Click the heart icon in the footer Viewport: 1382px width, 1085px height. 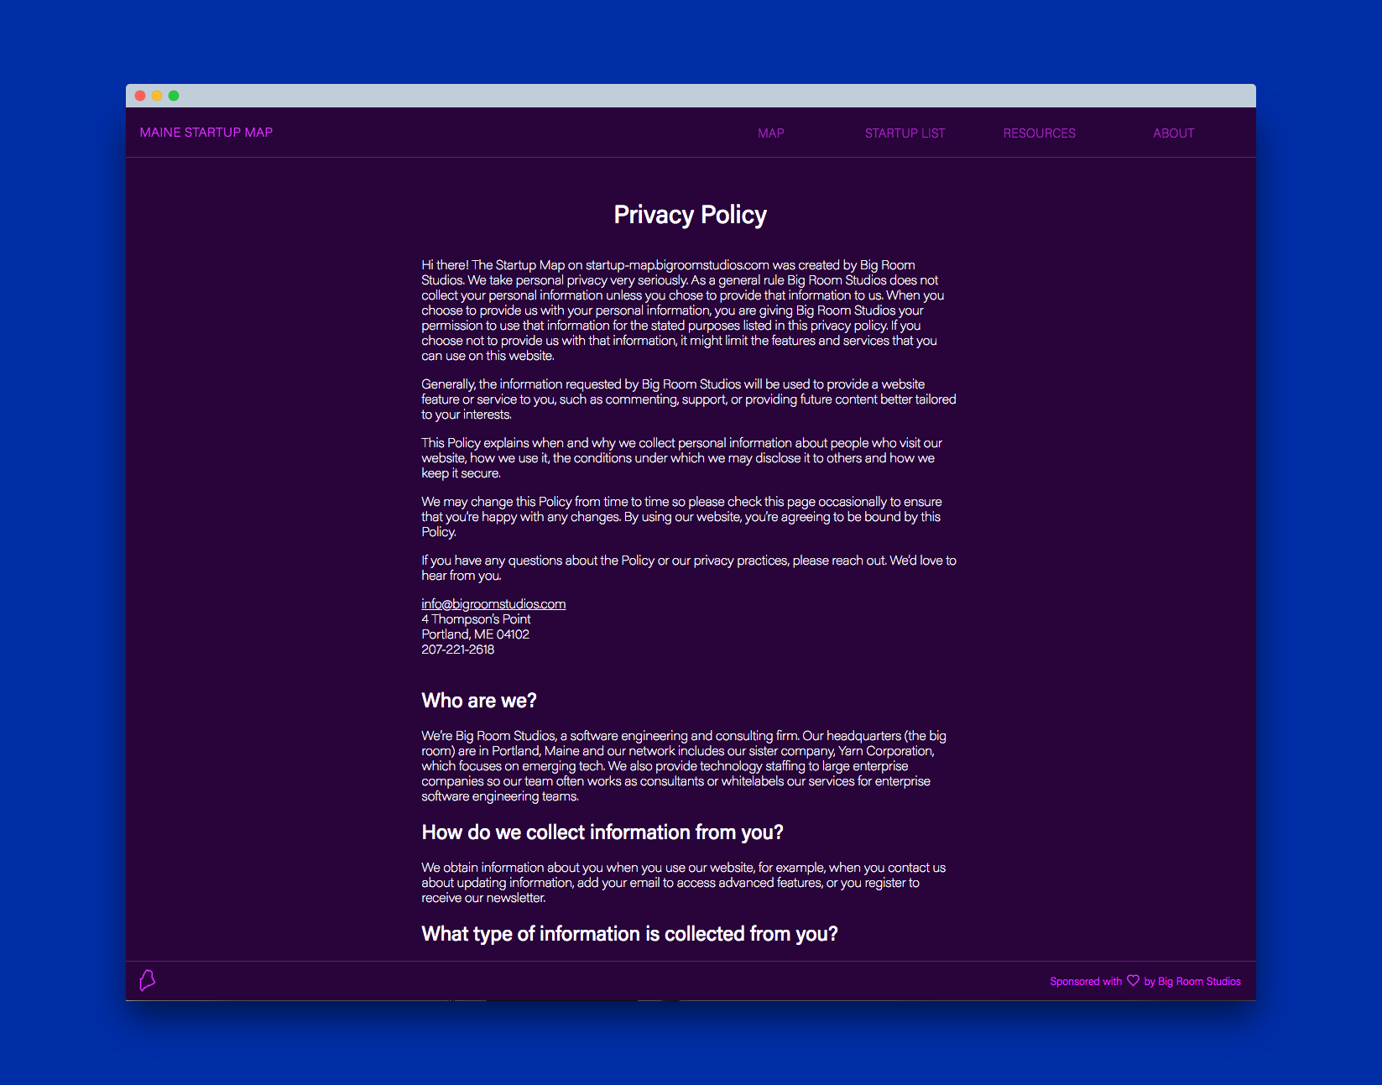[1133, 980]
